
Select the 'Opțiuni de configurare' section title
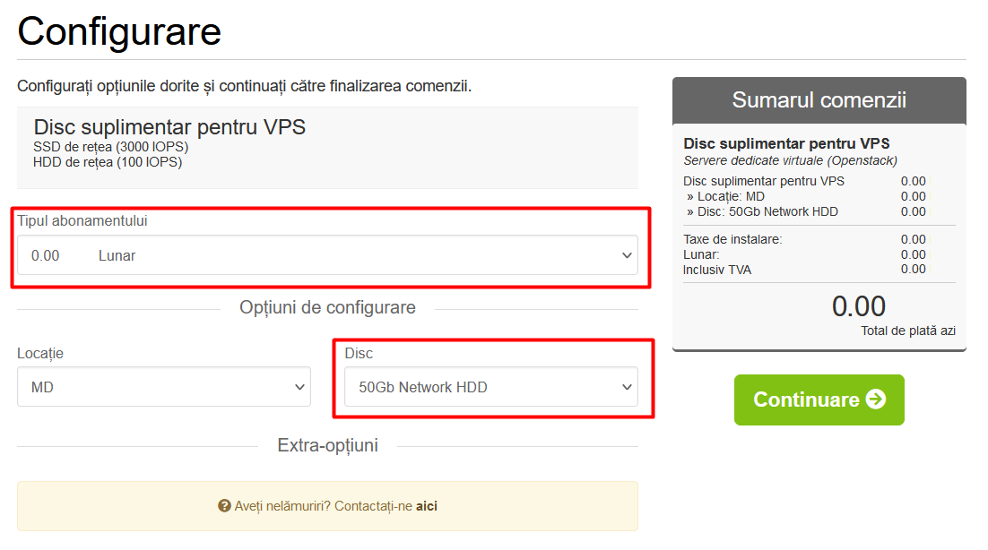pyautogui.click(x=327, y=308)
